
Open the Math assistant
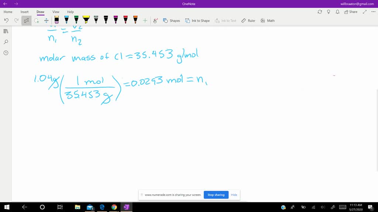coord(267,21)
